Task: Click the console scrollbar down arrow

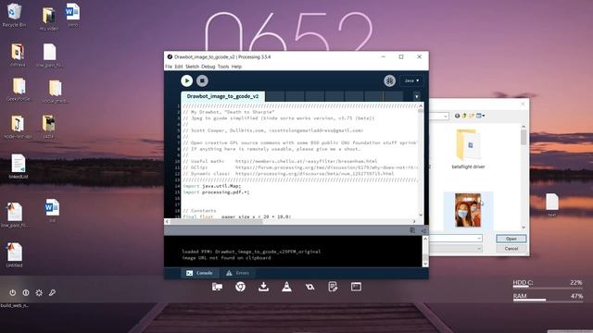Action: (x=425, y=264)
